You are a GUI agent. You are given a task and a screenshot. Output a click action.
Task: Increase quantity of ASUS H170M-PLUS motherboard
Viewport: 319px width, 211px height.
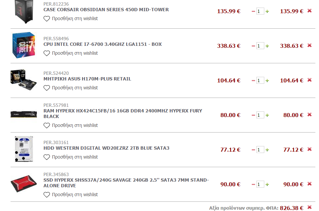click(267, 80)
